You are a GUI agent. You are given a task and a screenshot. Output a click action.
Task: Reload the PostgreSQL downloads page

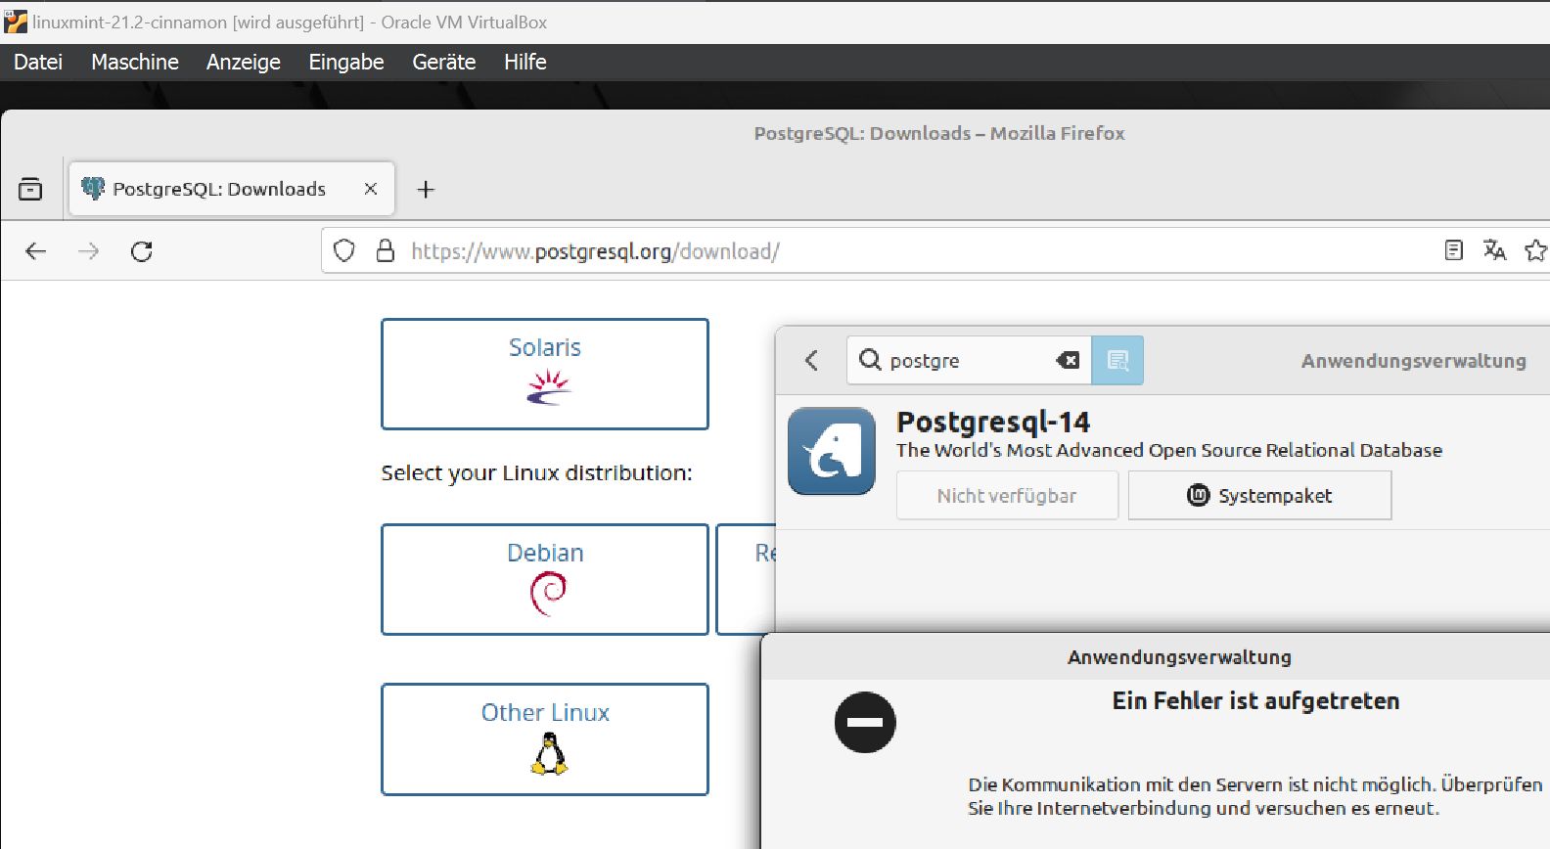tap(142, 251)
